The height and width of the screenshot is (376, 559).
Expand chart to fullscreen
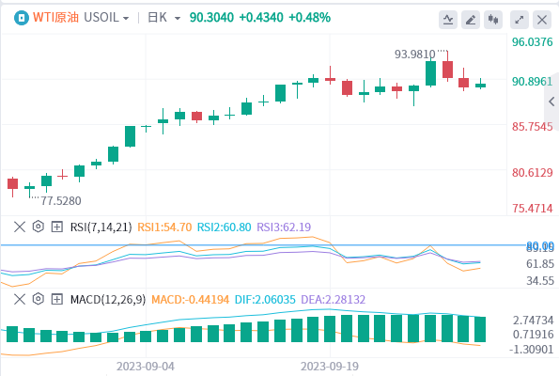click(x=520, y=20)
